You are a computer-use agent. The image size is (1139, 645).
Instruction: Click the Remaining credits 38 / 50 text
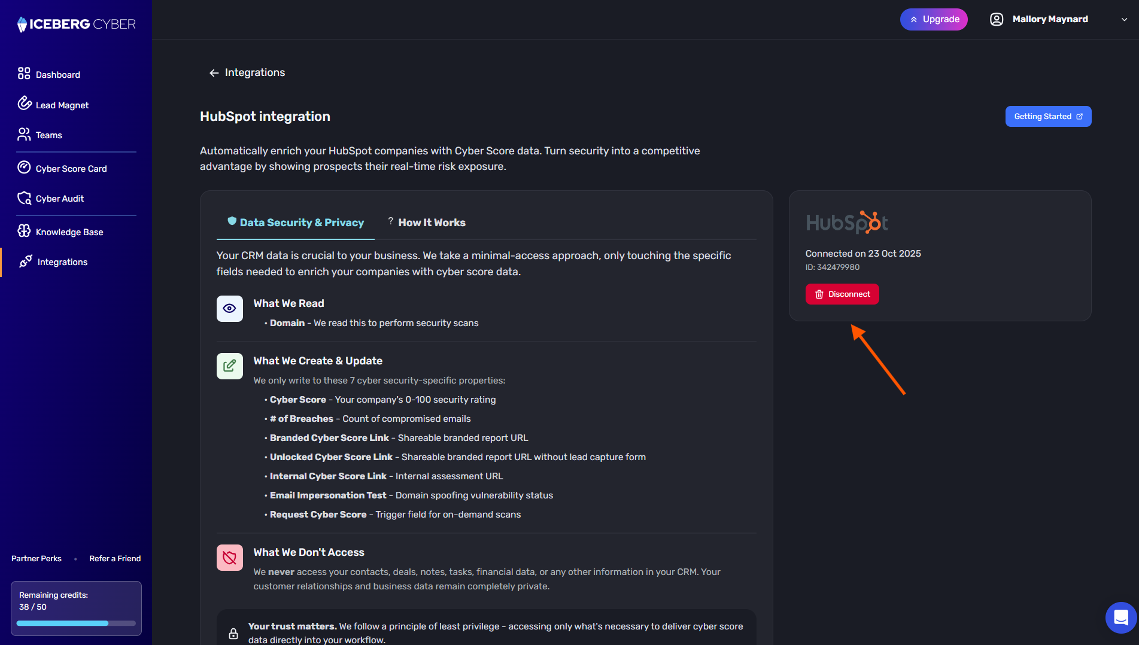point(53,601)
